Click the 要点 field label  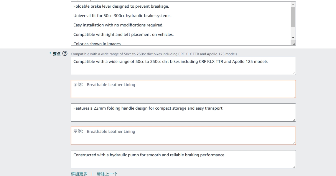(x=56, y=54)
